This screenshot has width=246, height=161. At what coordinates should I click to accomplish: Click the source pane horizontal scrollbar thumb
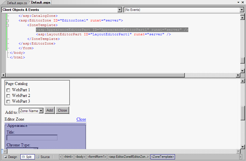(x=95, y=75)
